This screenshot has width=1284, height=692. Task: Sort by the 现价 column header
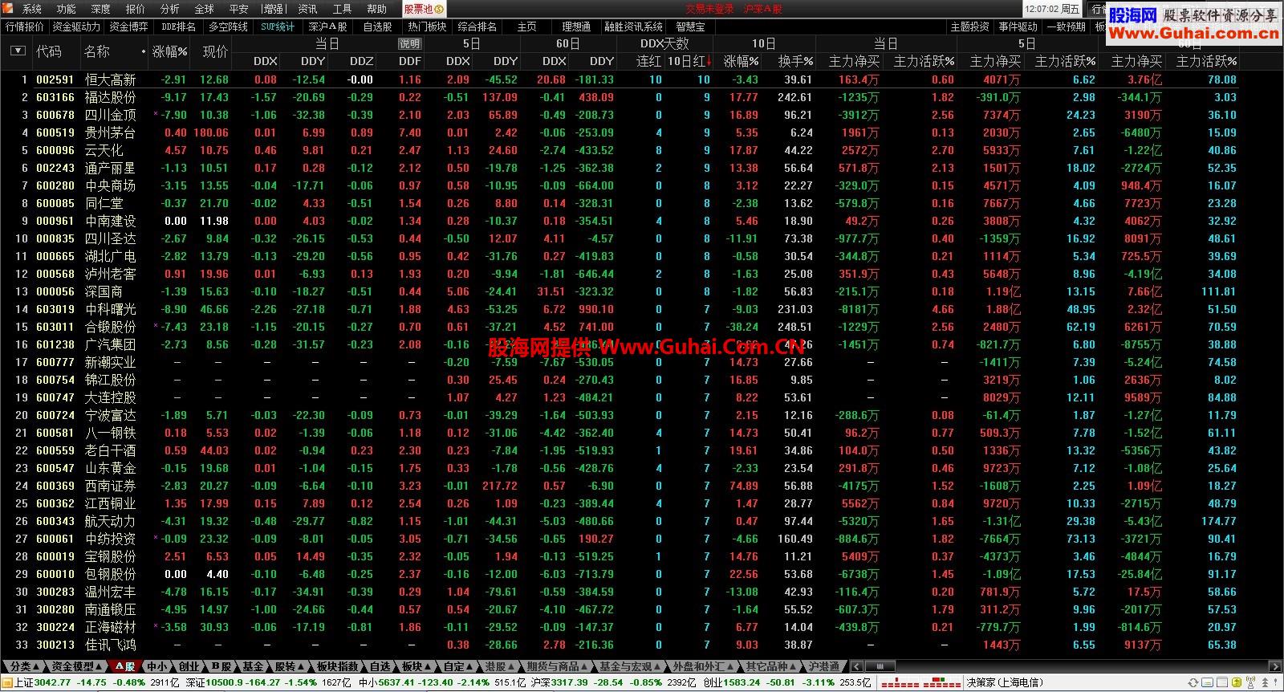(x=215, y=51)
